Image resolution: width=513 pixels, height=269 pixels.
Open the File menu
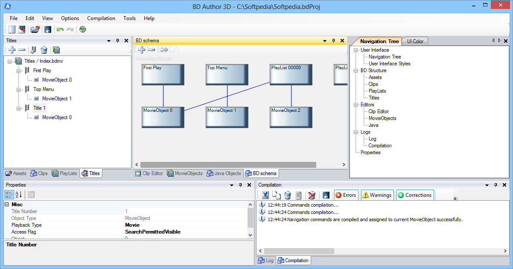pyautogui.click(x=14, y=18)
